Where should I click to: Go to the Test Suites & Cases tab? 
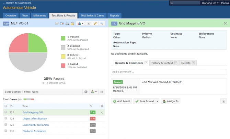tap(92, 15)
